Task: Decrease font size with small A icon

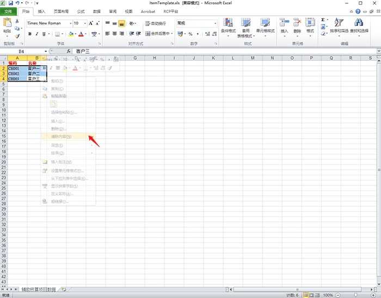Action: tap(97, 23)
